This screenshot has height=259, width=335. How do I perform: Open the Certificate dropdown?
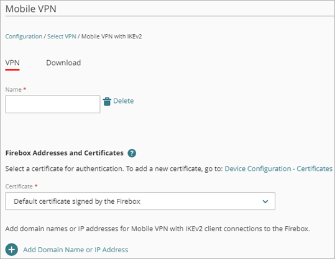[x=140, y=201]
